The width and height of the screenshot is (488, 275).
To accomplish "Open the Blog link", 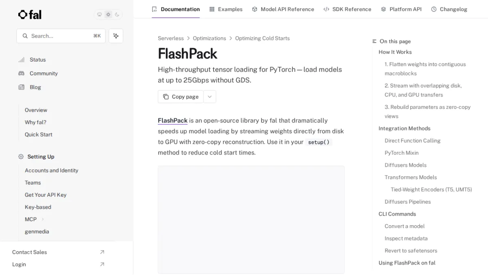I will pos(35,87).
